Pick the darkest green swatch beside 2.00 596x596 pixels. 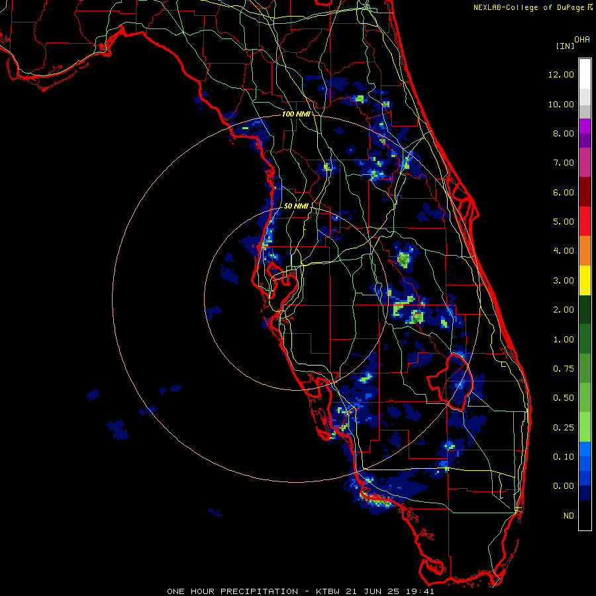pos(585,310)
